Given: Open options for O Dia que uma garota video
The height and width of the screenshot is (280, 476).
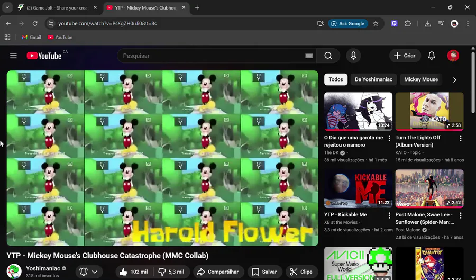Looking at the screenshot, I should [x=389, y=138].
